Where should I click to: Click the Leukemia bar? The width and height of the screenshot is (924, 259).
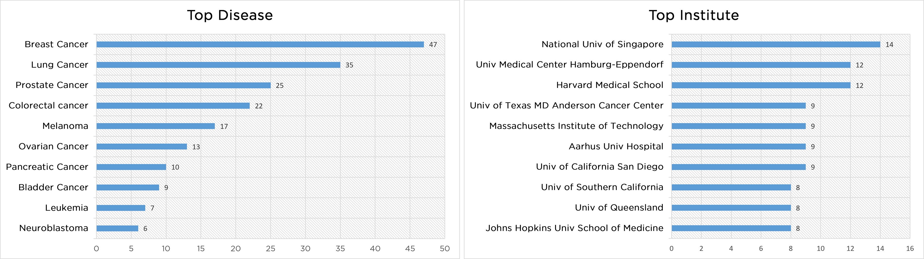pos(121,208)
